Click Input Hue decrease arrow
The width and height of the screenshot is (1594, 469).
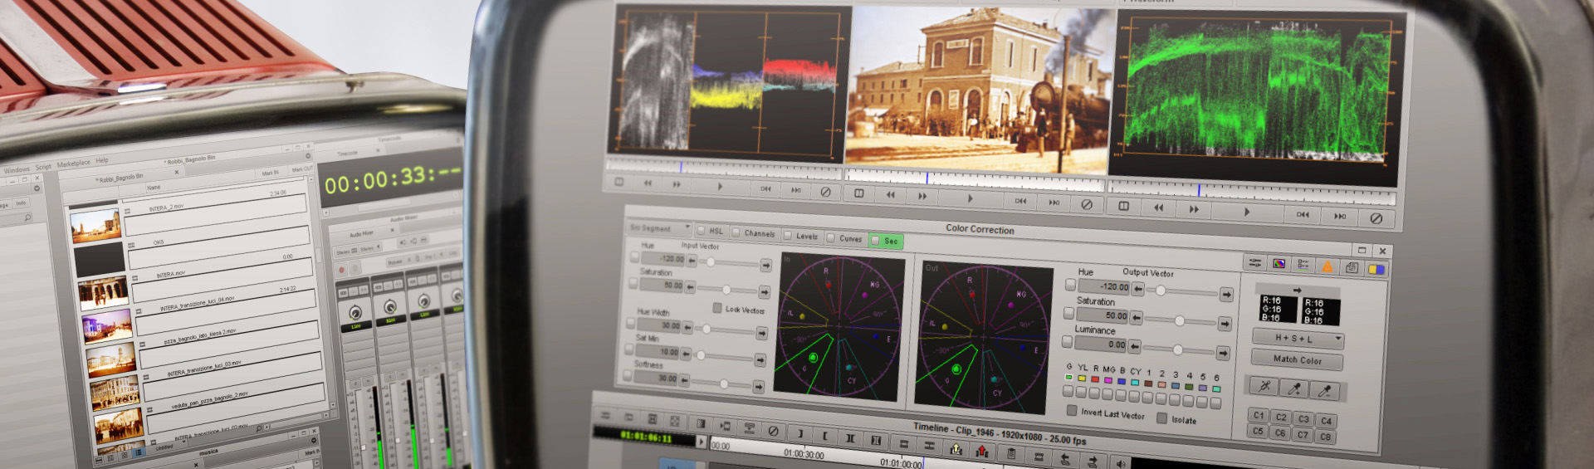(692, 260)
